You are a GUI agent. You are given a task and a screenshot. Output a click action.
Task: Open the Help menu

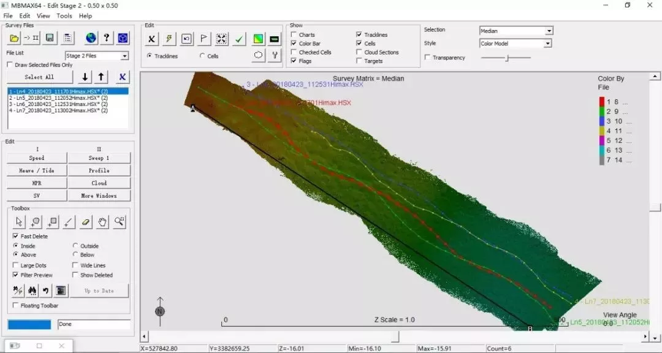85,15
